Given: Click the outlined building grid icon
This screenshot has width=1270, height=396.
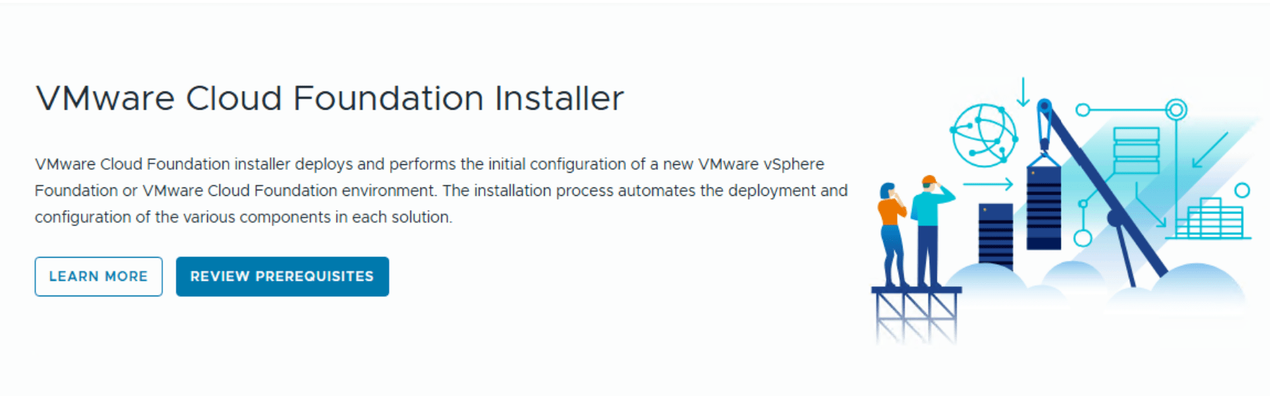Looking at the screenshot, I should (1210, 219).
